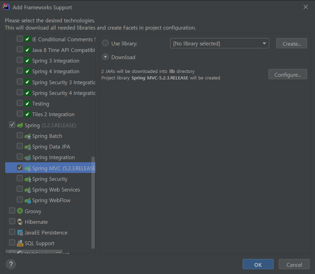Click the IntelliJ IDEA logo in the title bar

(x=6, y=7)
